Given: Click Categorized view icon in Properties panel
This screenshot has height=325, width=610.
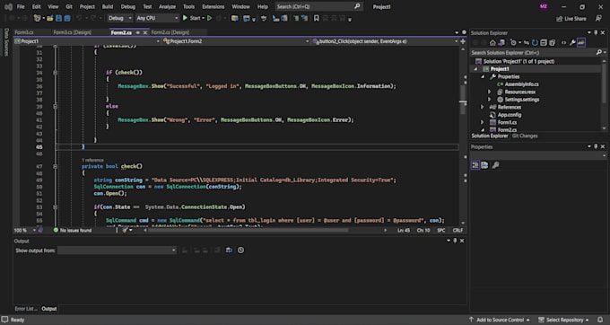Looking at the screenshot, I should [475, 165].
